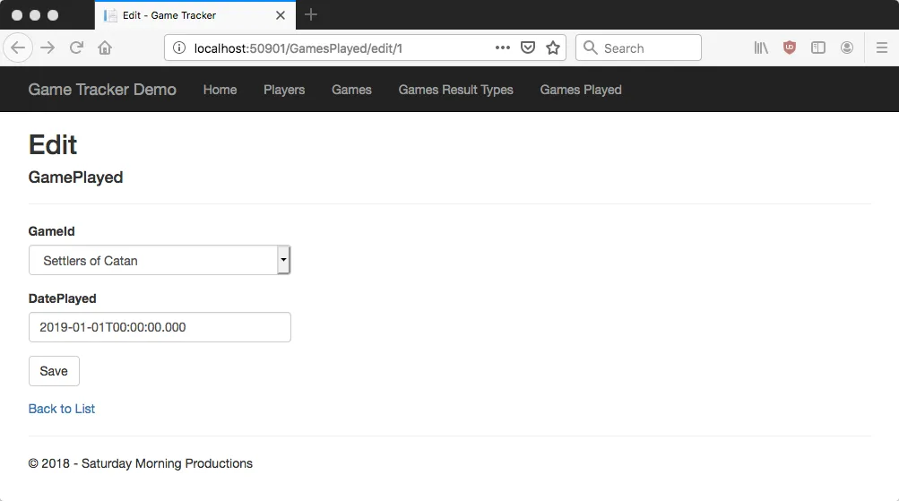Click into the DatePlayed input field
899x501 pixels.
click(x=160, y=327)
